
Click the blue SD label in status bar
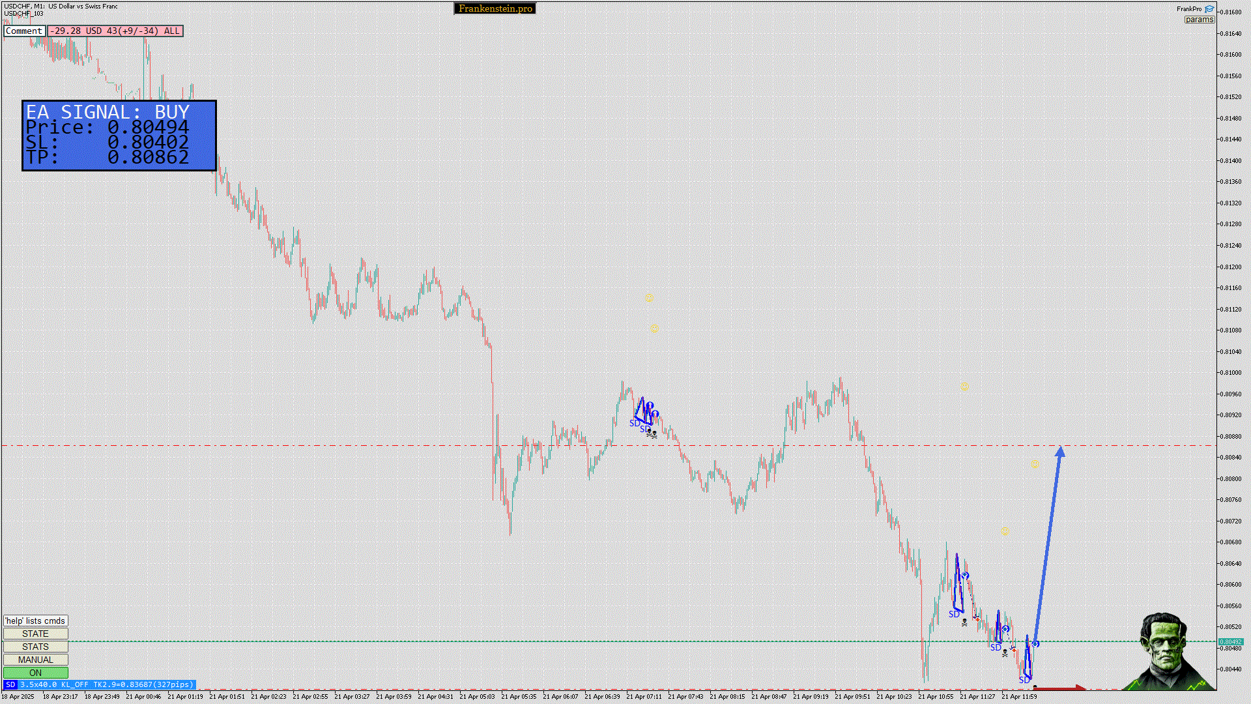(x=10, y=684)
